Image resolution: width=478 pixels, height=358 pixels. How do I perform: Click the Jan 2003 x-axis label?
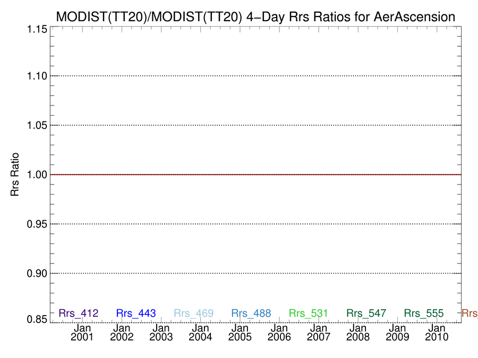pos(161,333)
